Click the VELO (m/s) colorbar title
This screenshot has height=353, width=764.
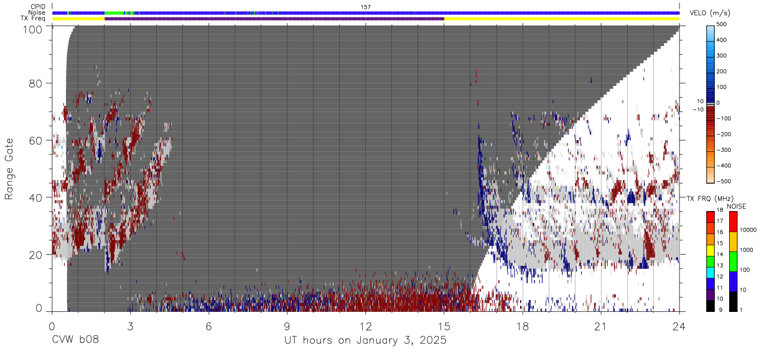click(x=710, y=13)
